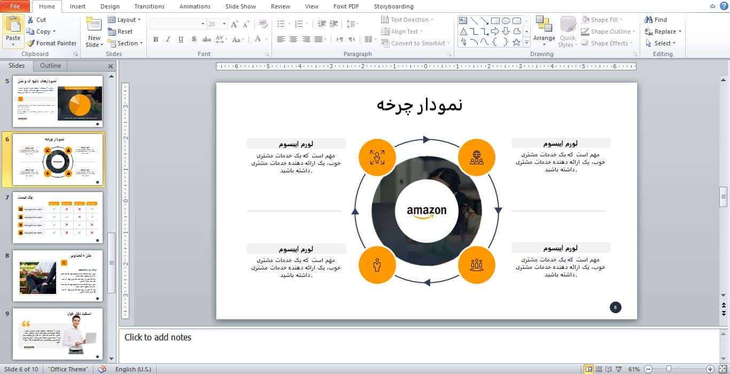Expand the shapes gallery More arrow
This screenshot has width=730, height=374.
[526, 42]
